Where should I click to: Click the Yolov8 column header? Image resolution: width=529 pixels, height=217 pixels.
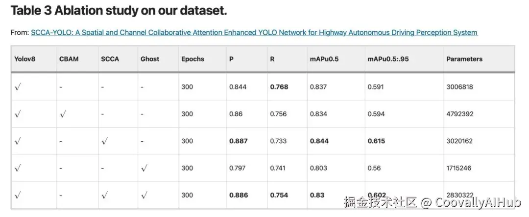pos(25,59)
